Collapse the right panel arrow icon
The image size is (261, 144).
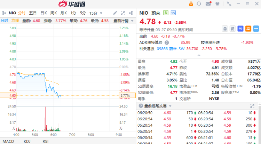click(131, 13)
